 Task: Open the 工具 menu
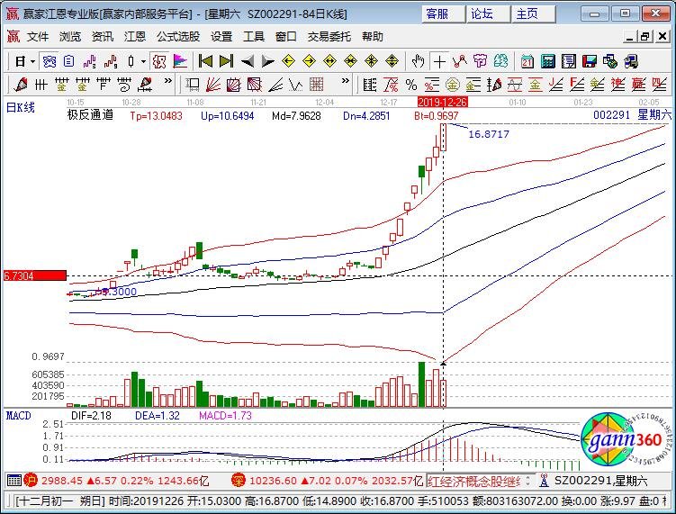coord(254,37)
